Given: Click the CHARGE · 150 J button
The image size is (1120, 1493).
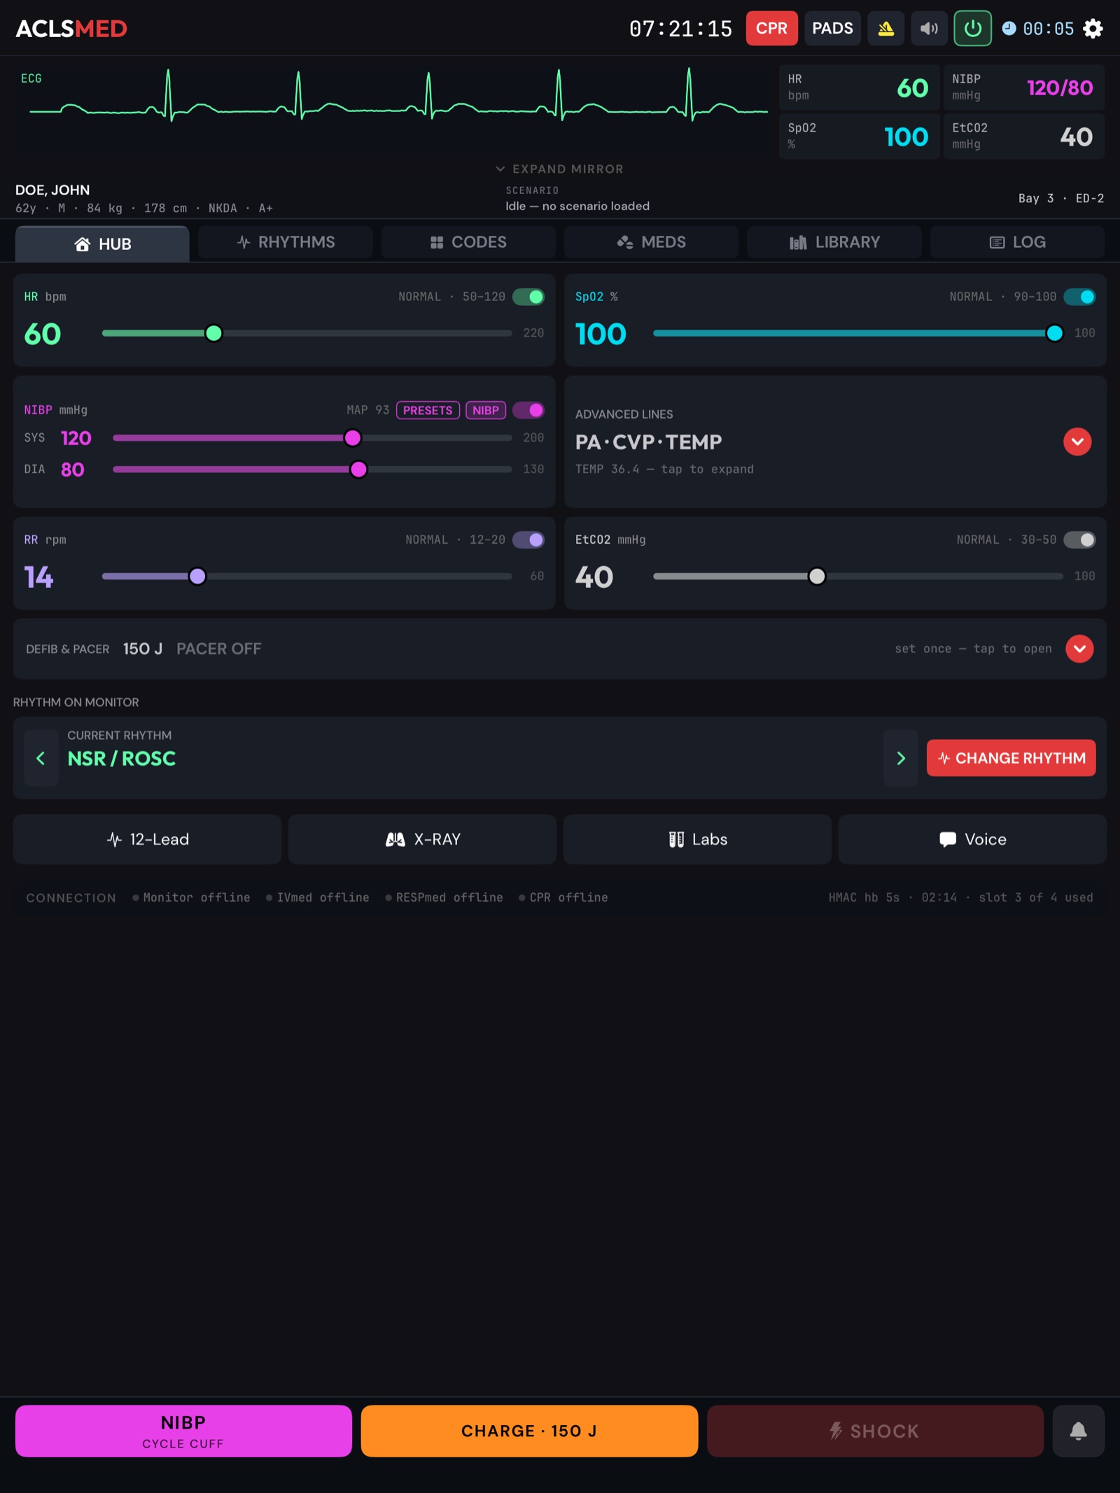Looking at the screenshot, I should [x=529, y=1431].
